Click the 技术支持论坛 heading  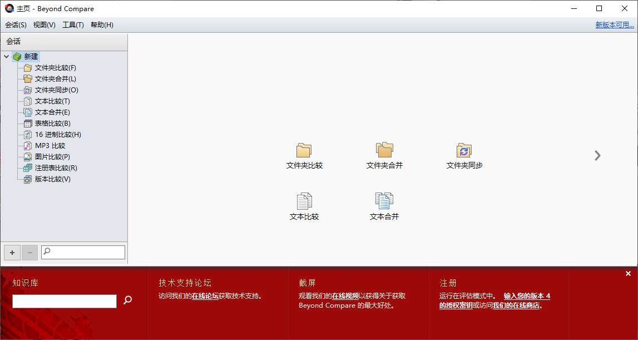pyautogui.click(x=185, y=283)
